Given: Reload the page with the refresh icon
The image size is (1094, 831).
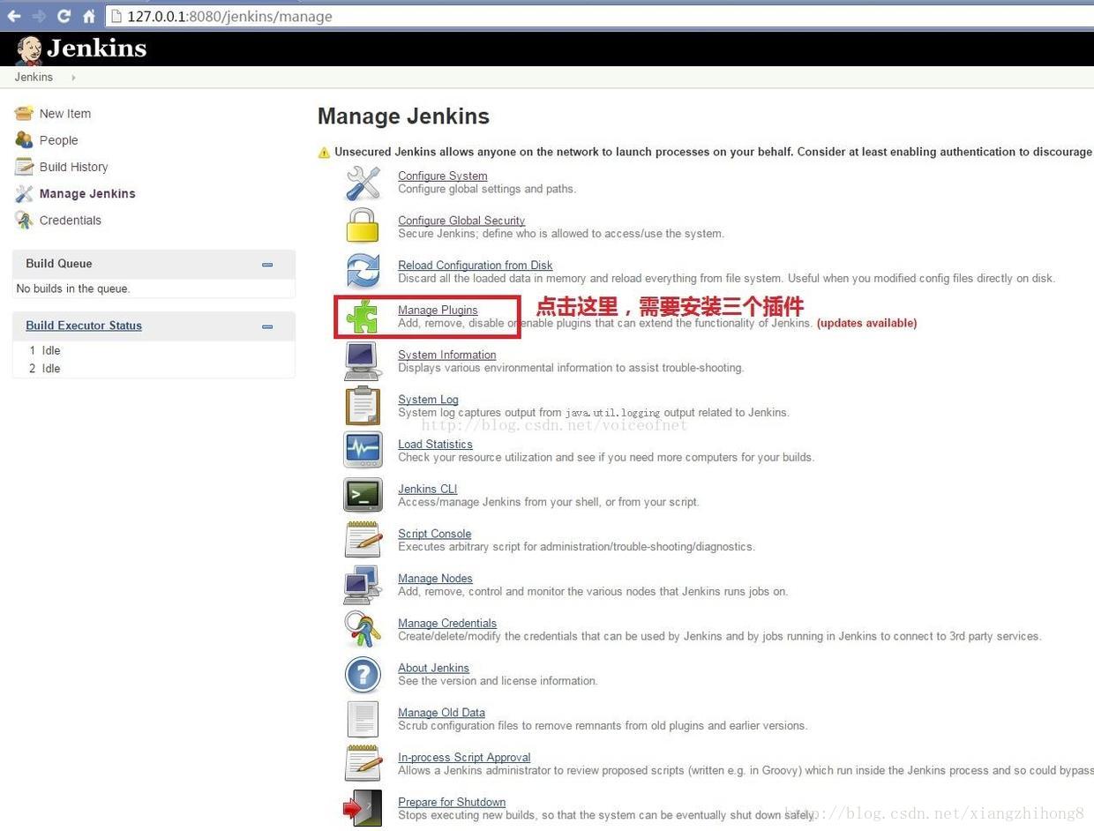Looking at the screenshot, I should (64, 16).
